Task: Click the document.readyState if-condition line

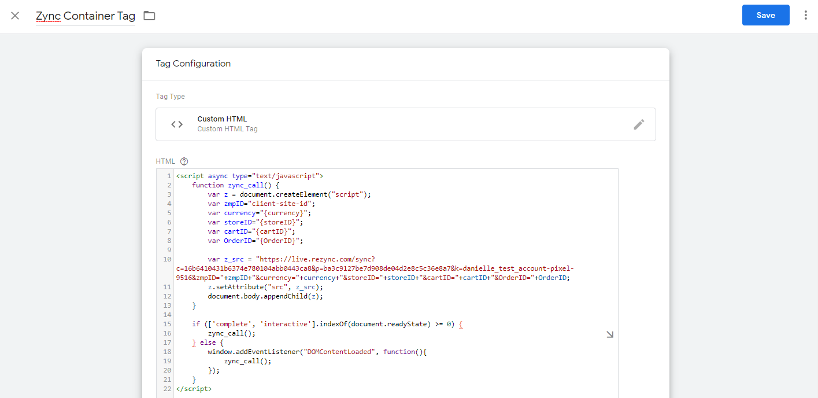Action: coord(327,324)
